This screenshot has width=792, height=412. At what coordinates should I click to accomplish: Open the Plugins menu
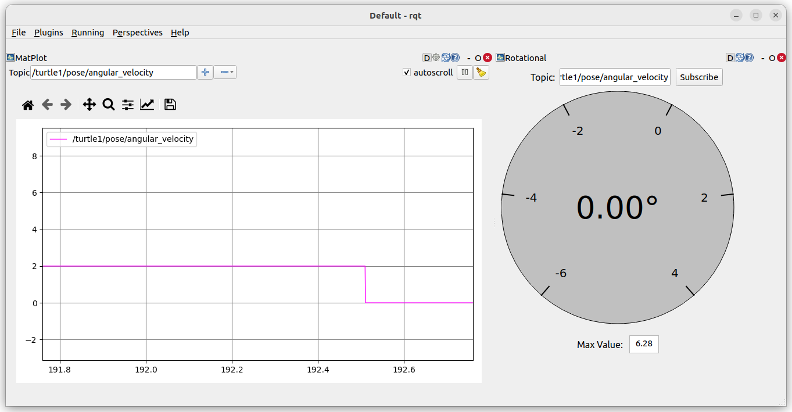point(49,33)
